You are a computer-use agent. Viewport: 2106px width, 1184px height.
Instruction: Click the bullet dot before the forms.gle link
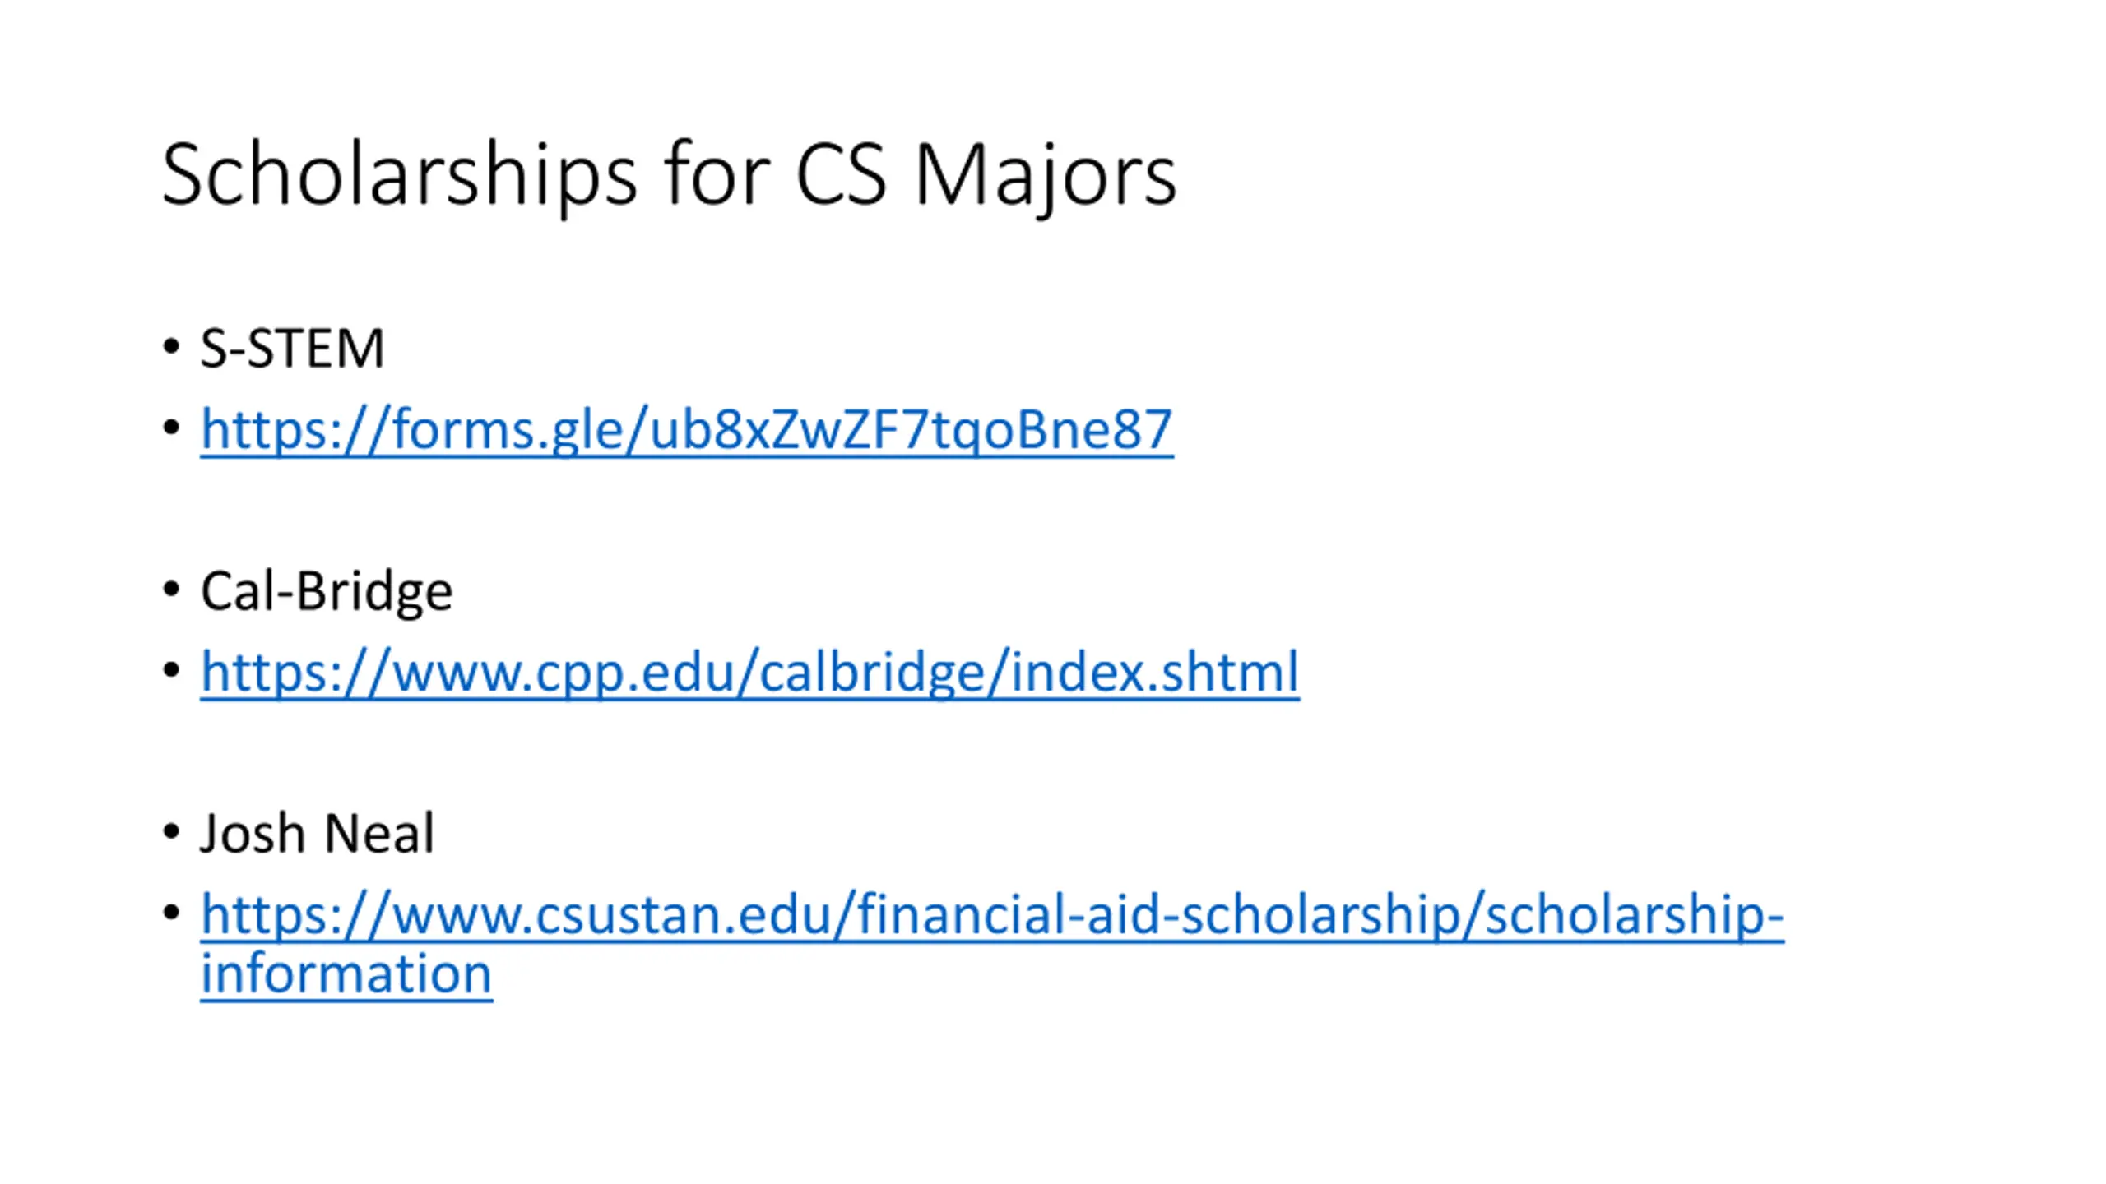[x=171, y=427]
